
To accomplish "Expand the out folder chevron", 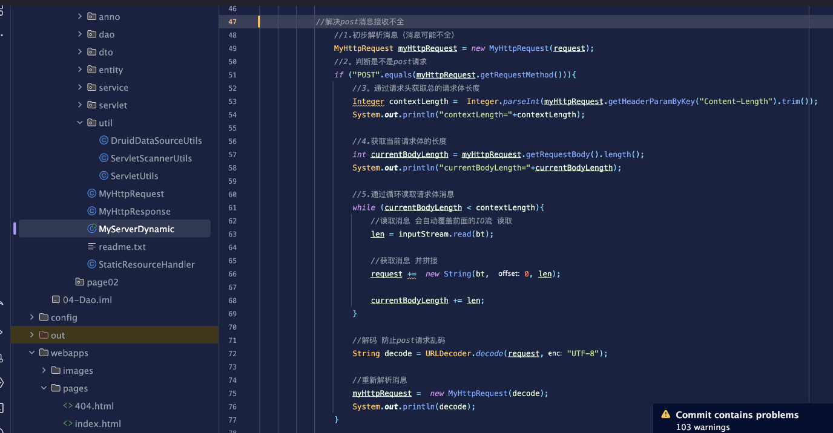I will click(x=32, y=335).
